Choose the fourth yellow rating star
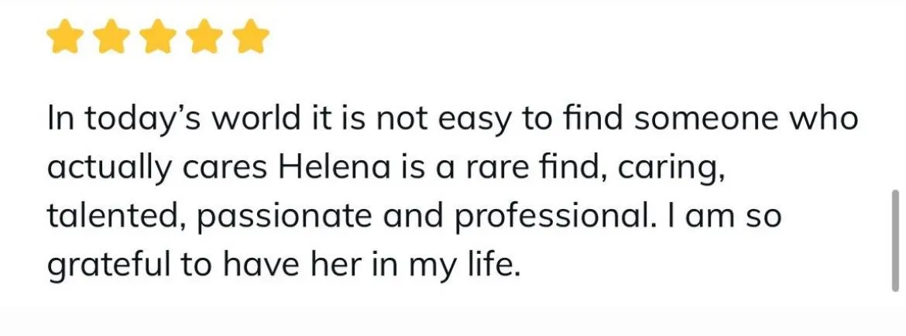Viewport: 906px width, 336px height. click(x=205, y=36)
